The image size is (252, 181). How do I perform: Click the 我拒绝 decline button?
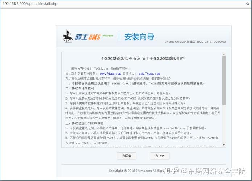(160, 156)
